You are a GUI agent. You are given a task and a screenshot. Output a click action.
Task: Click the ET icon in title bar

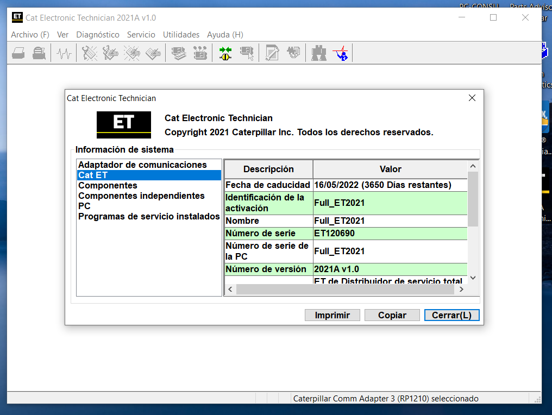(x=17, y=17)
